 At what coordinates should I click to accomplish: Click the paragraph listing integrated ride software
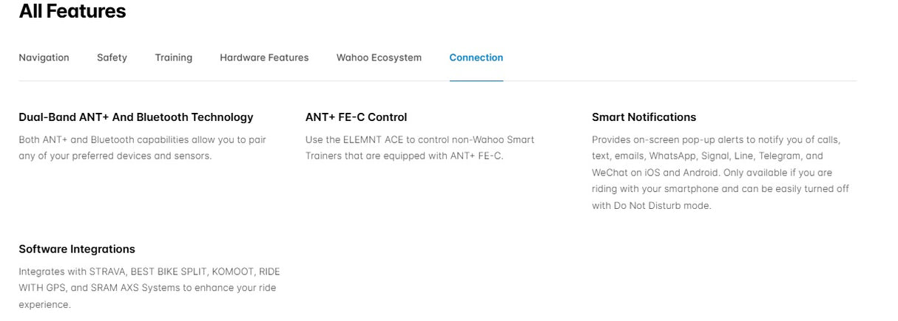click(149, 288)
